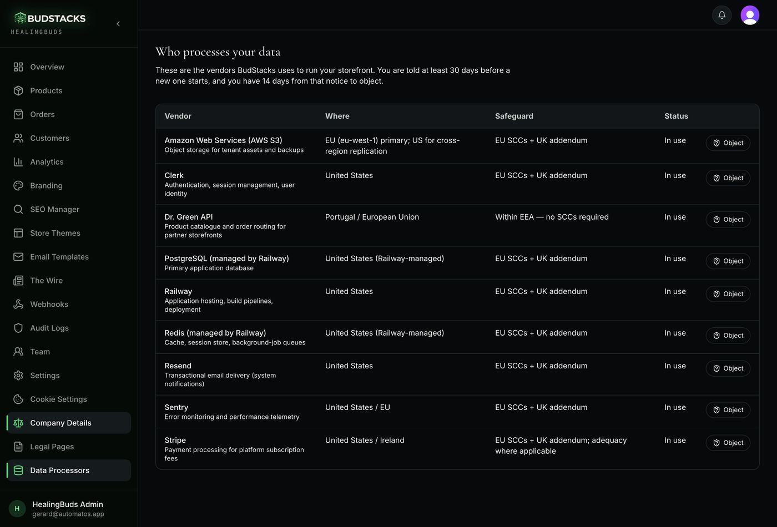Navigate to Orders
The height and width of the screenshot is (527, 777).
[69, 115]
